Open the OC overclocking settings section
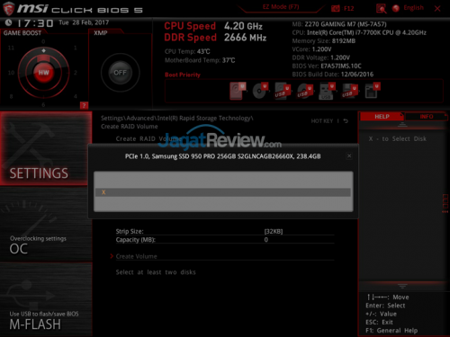 pos(46,225)
